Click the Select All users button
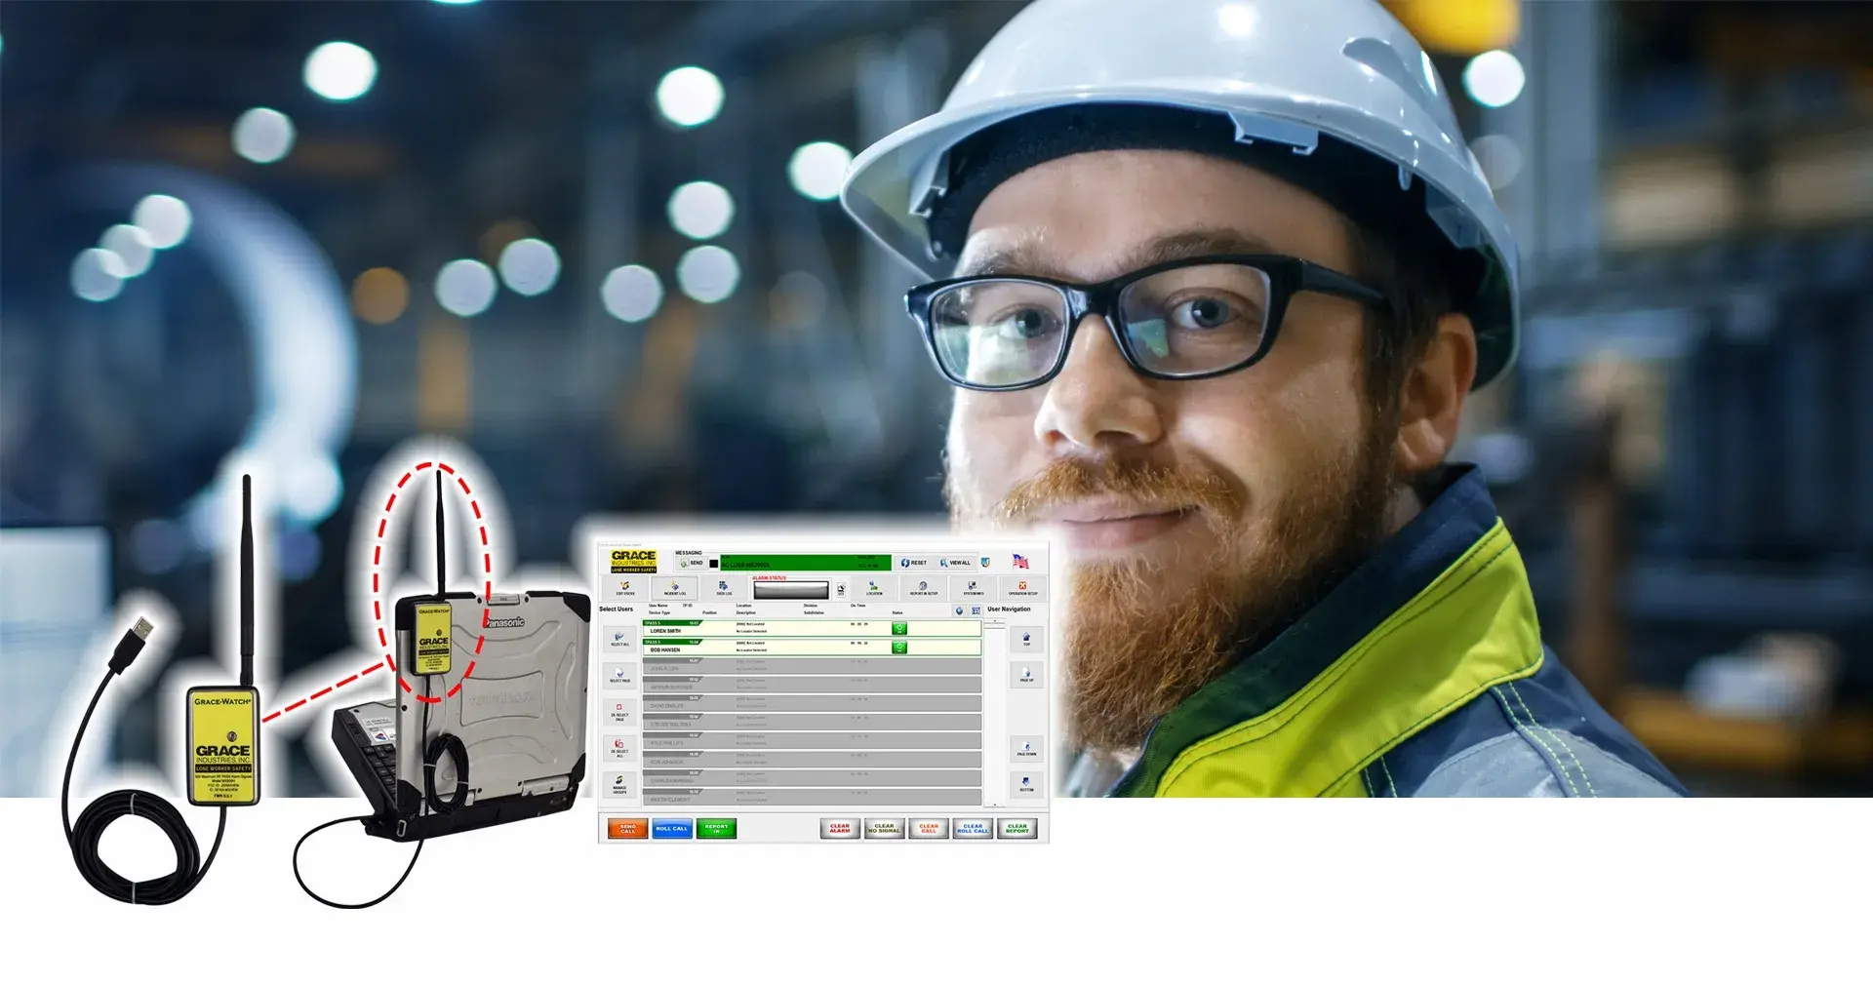1873x983 pixels. pyautogui.click(x=619, y=638)
